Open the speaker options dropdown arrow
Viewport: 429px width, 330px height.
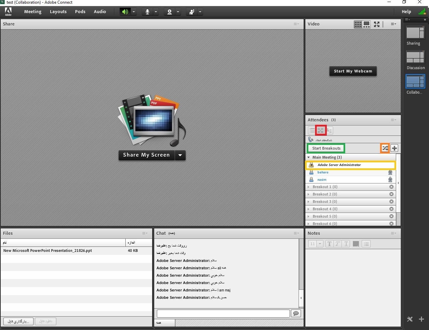tap(133, 12)
